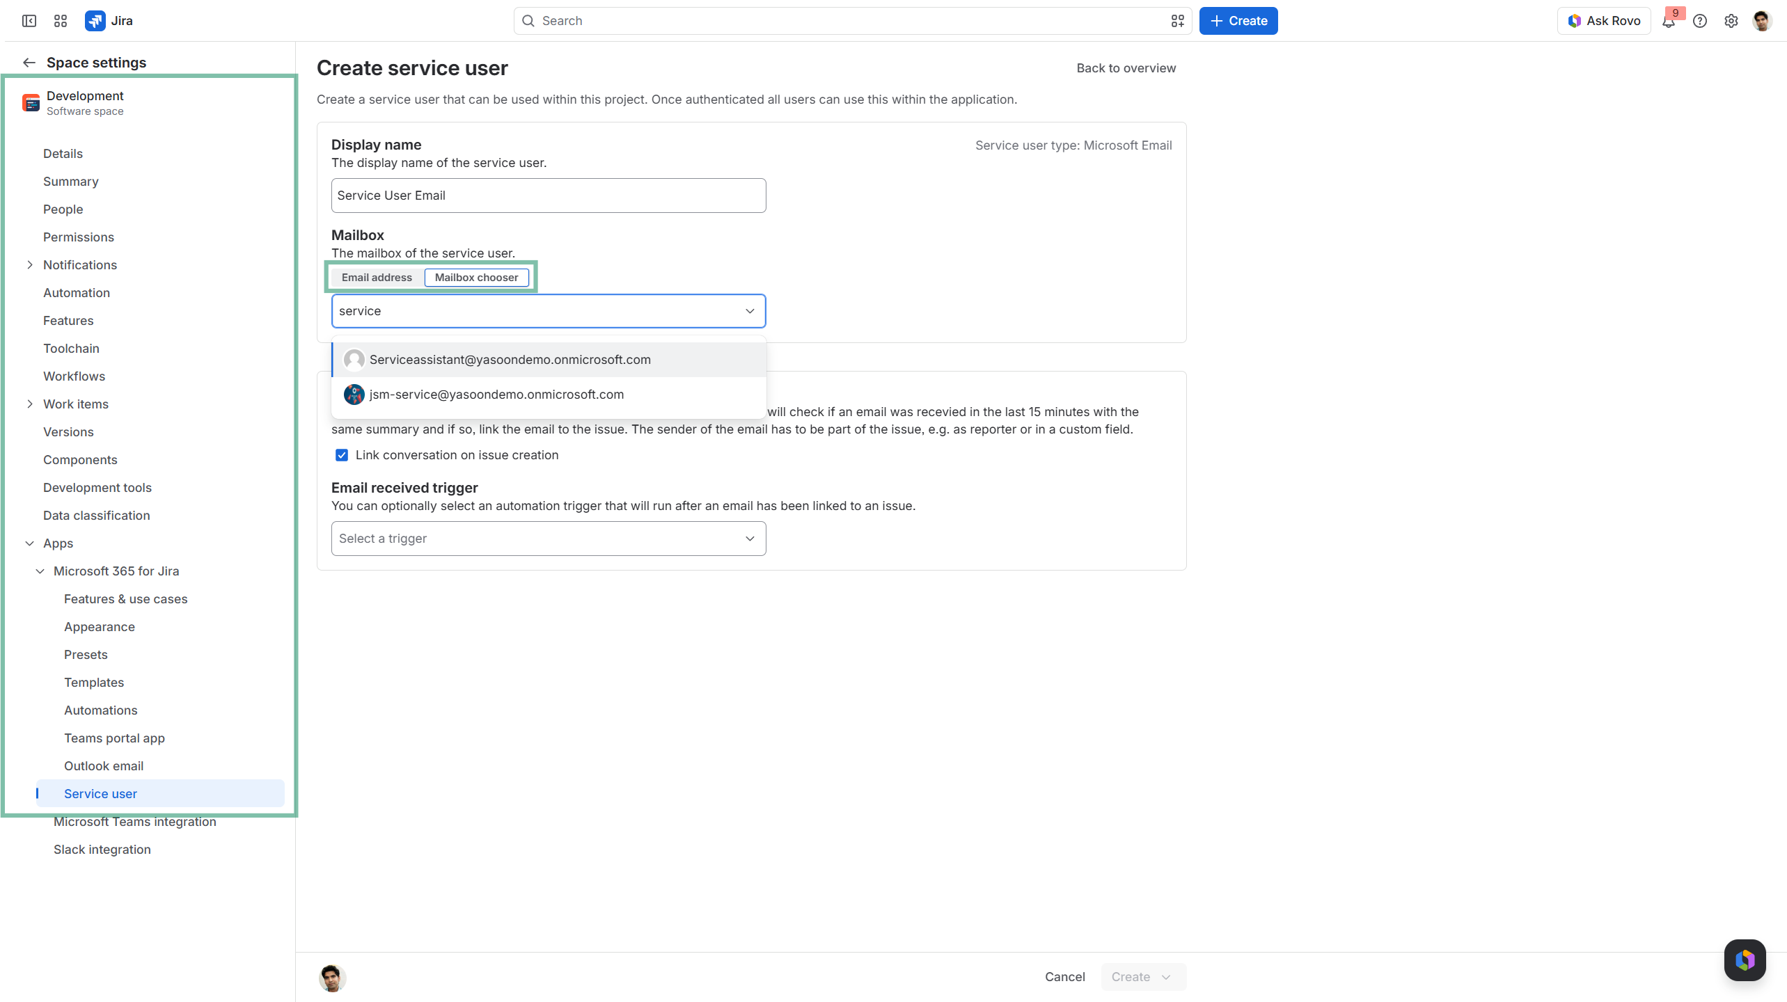Screen dimensions: 1787x1002
Task: Switch to Email address mode
Action: (377, 278)
